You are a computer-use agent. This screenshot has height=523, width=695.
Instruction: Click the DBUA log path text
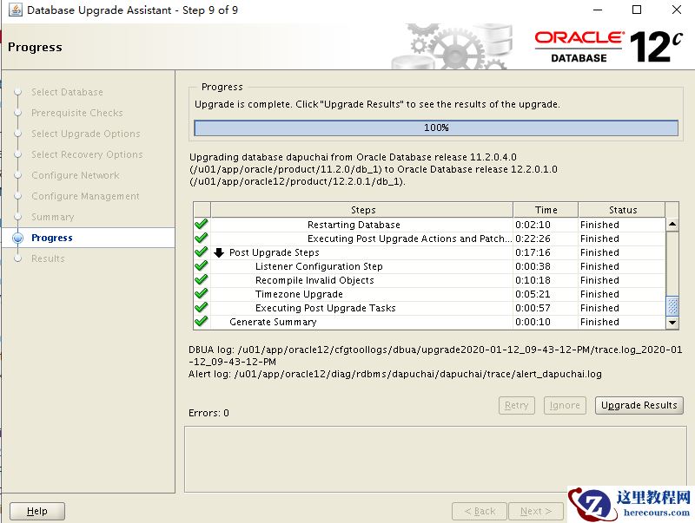click(435, 356)
